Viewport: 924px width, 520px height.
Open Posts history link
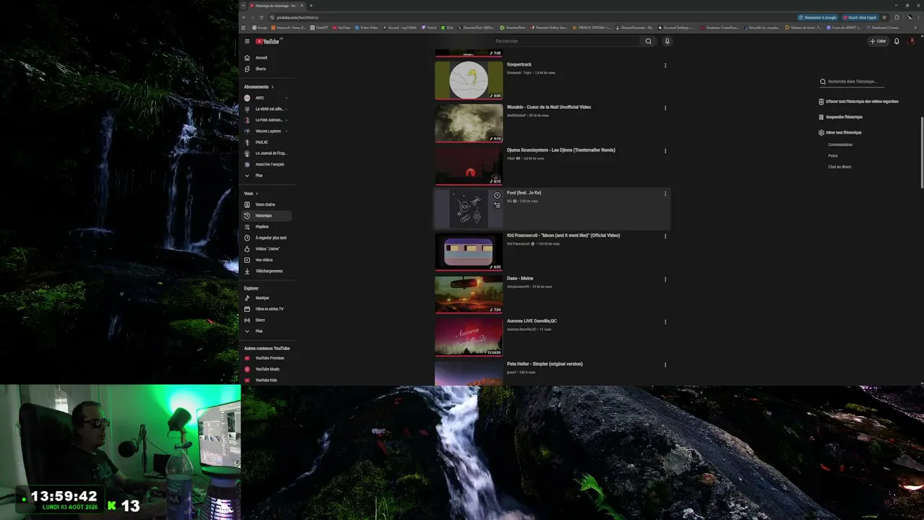(833, 155)
